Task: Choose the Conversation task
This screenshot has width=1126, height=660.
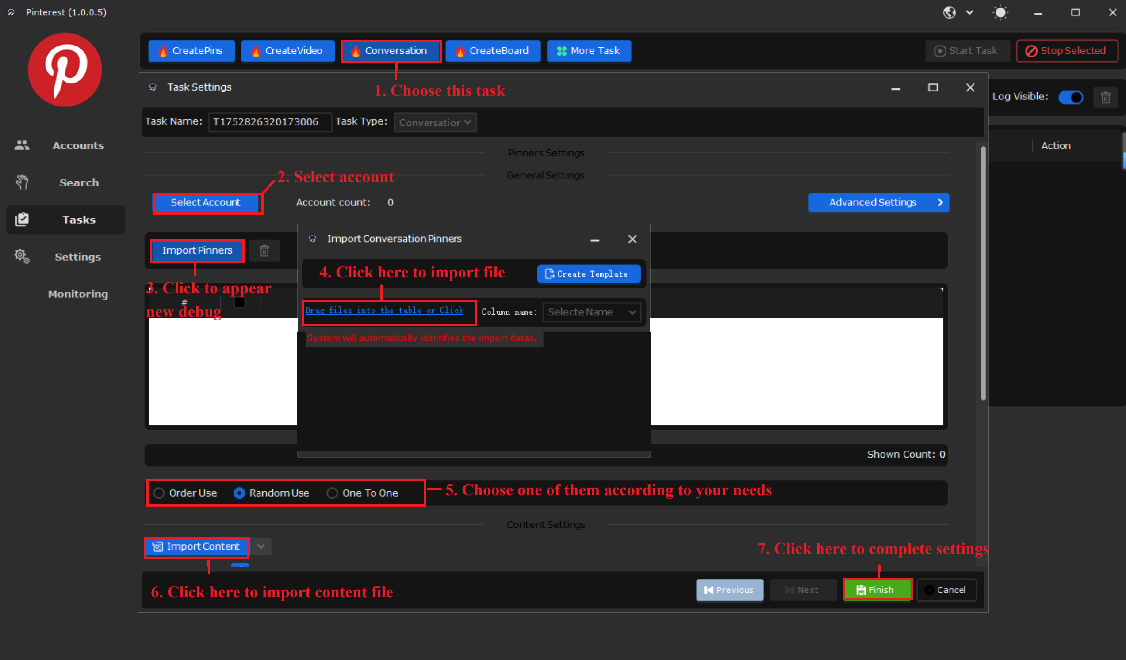Action: click(391, 51)
